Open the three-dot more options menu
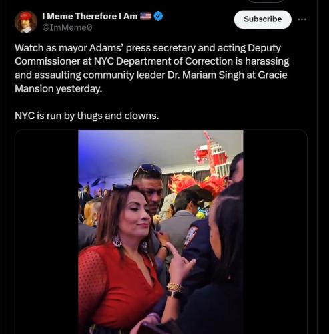This screenshot has height=334, width=329. pos(302,19)
